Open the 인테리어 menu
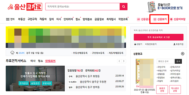This screenshot has width=189, height=95. 68,19
